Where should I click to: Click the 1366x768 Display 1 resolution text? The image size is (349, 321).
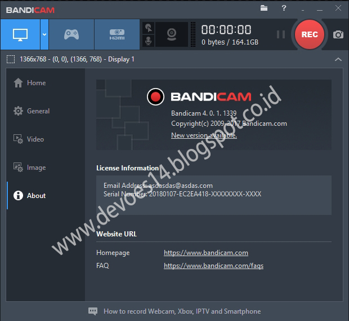click(x=77, y=59)
